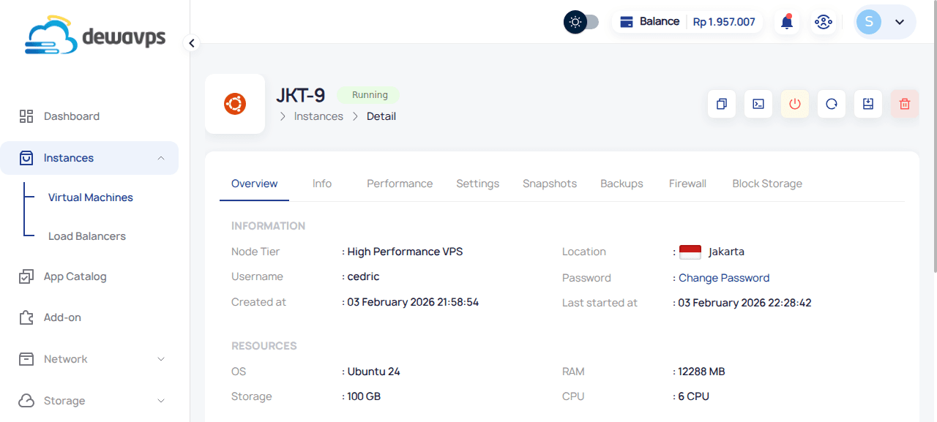Check account Balance of Rp 1.957.007
Screen dimensions: 937x422
coord(687,21)
